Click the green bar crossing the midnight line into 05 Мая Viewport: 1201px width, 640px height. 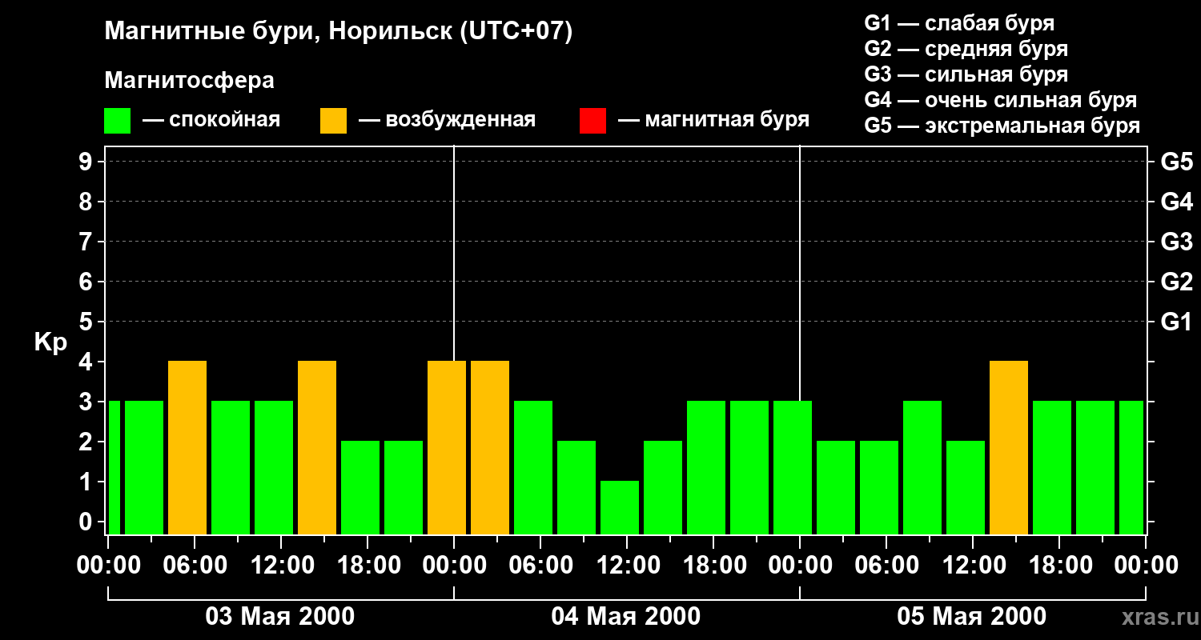793,467
